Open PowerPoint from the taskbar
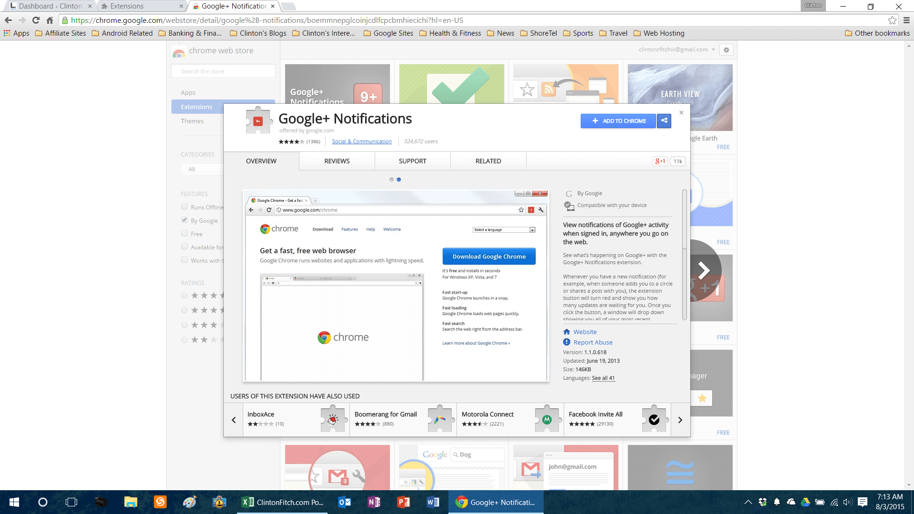Viewport: 914px width, 514px height. pyautogui.click(x=403, y=502)
